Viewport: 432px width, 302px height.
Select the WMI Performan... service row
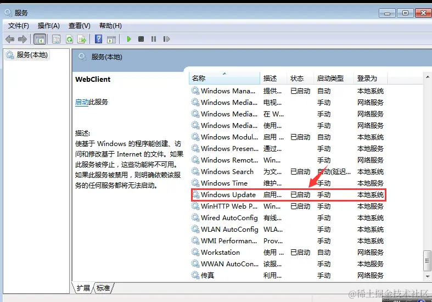(x=289, y=241)
